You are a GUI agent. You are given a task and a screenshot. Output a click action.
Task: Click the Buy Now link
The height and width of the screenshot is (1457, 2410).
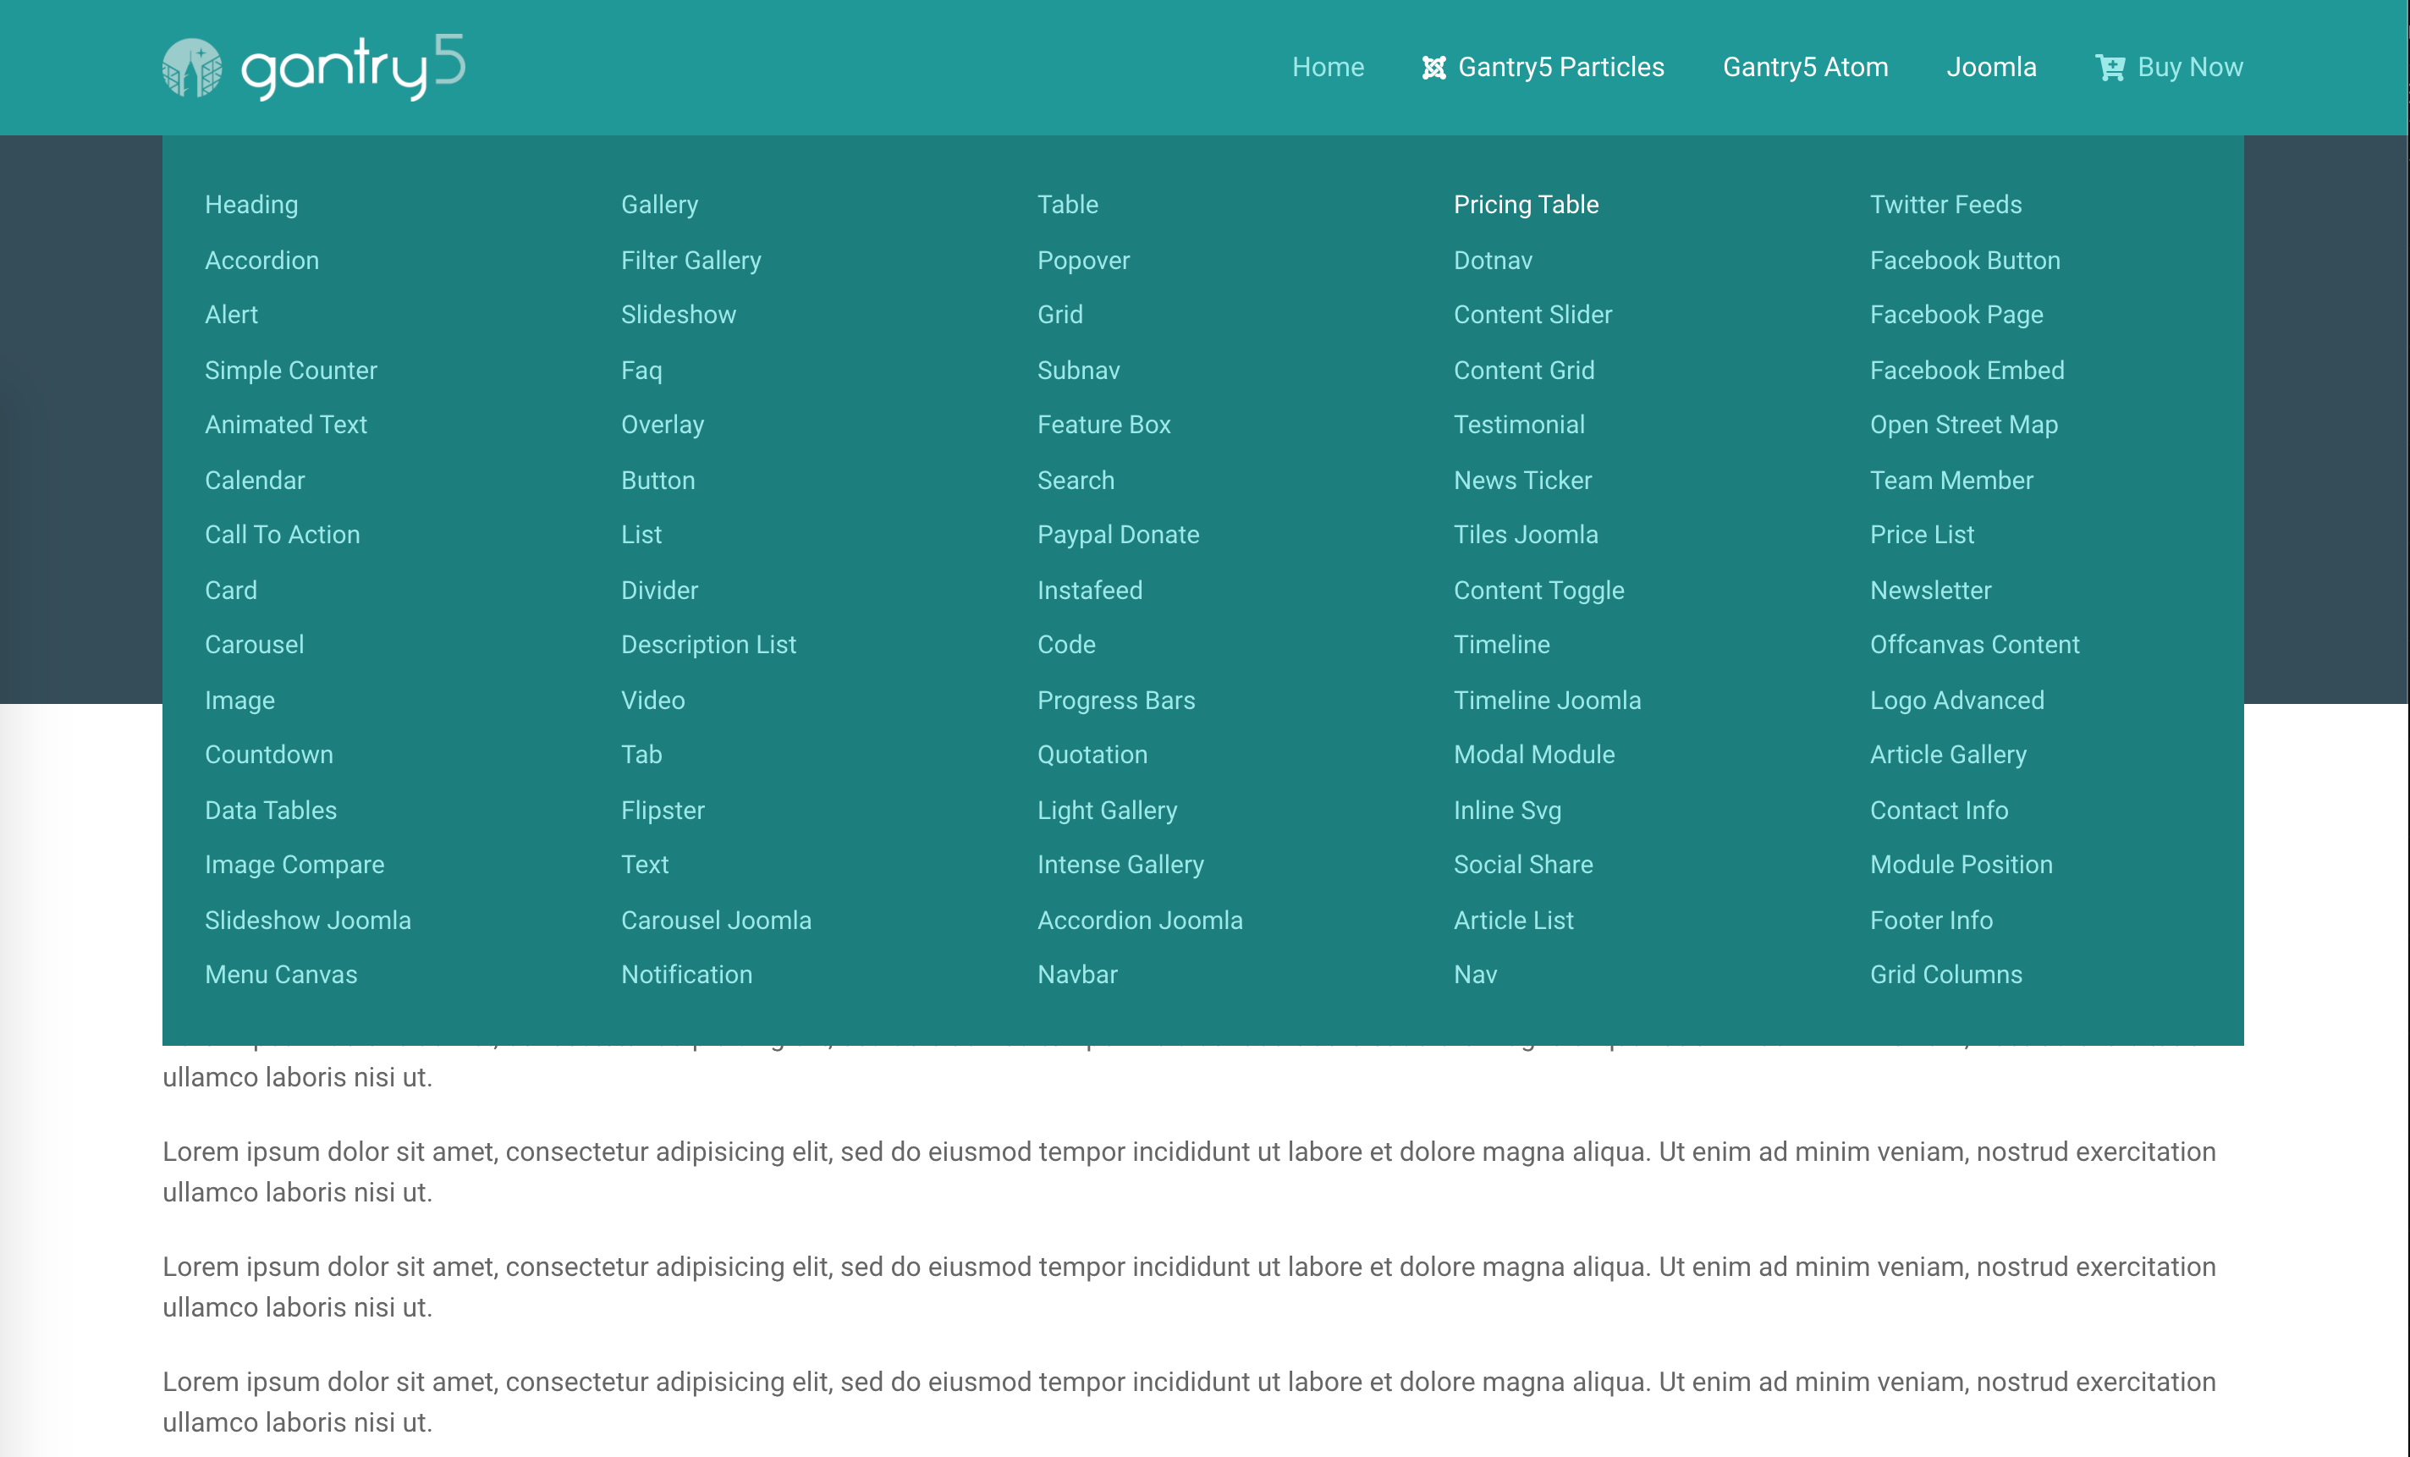[2189, 68]
